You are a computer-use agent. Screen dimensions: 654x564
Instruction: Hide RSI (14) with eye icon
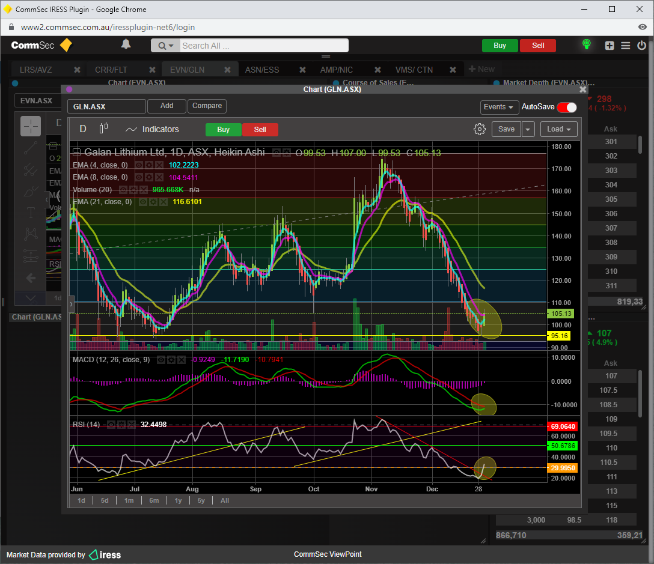coord(111,425)
